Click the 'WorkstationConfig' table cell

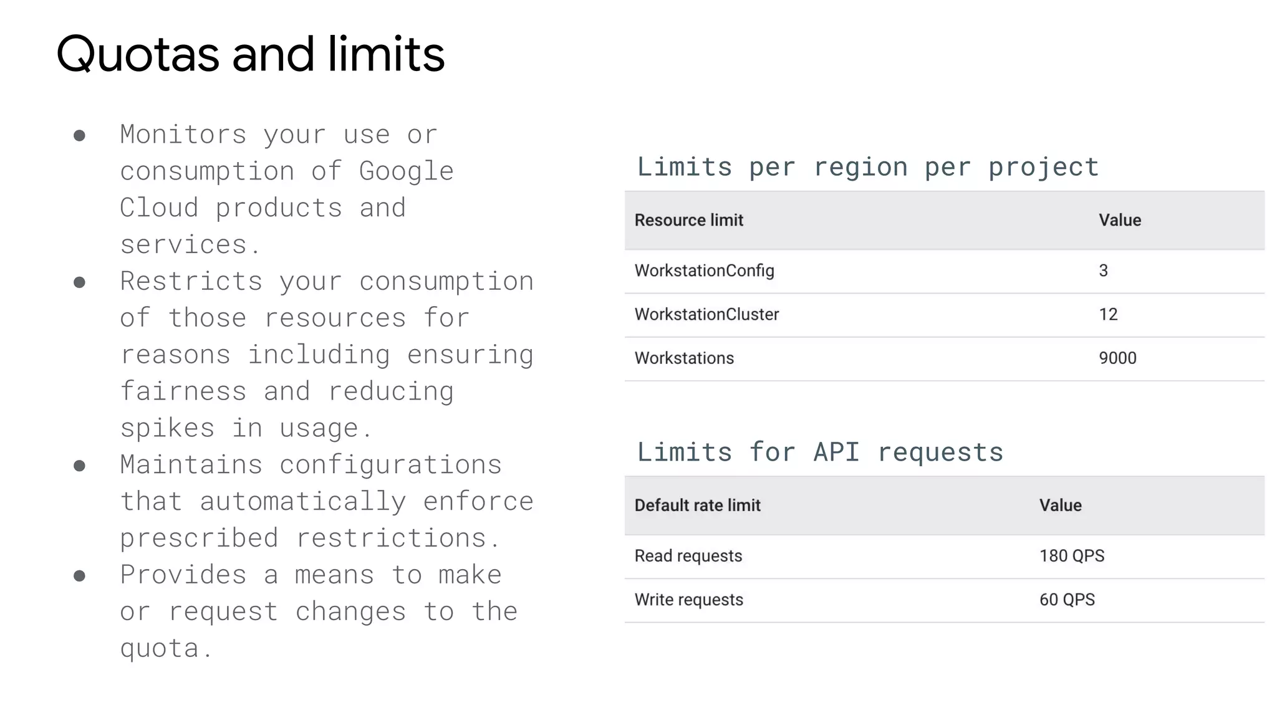point(705,270)
